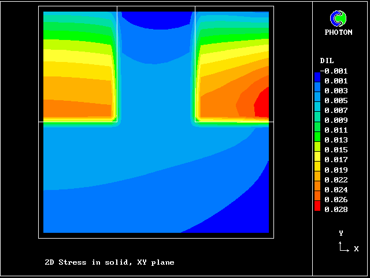Image resolution: width=370 pixels, height=278 pixels.
Task: Click the DIL legend title
Action: 327,61
